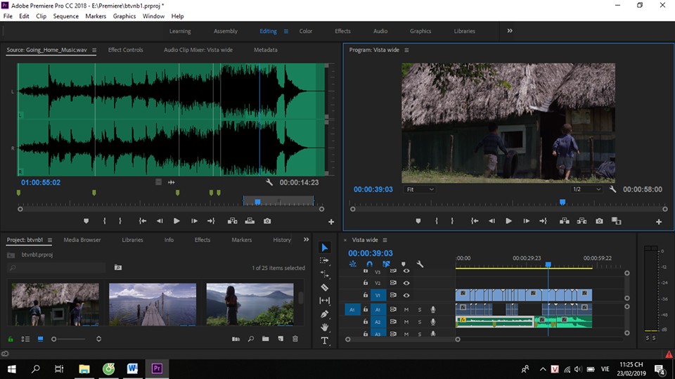This screenshot has width=675, height=379.
Task: Play the Program monitor
Action: (509, 221)
